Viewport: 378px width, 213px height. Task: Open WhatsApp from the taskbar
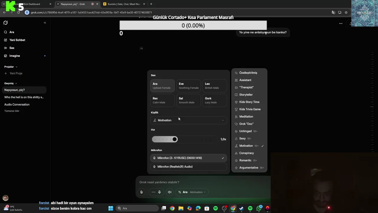click(259, 208)
